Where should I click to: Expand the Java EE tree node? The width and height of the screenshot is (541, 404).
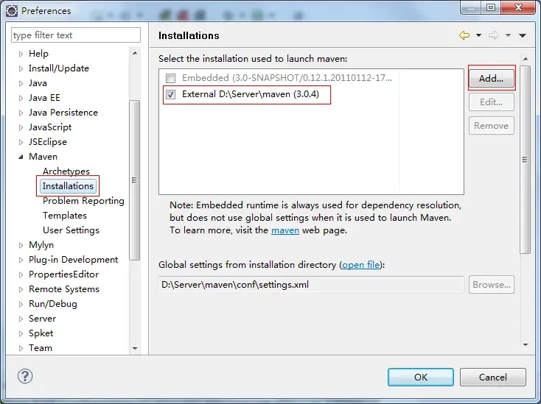tap(21, 98)
